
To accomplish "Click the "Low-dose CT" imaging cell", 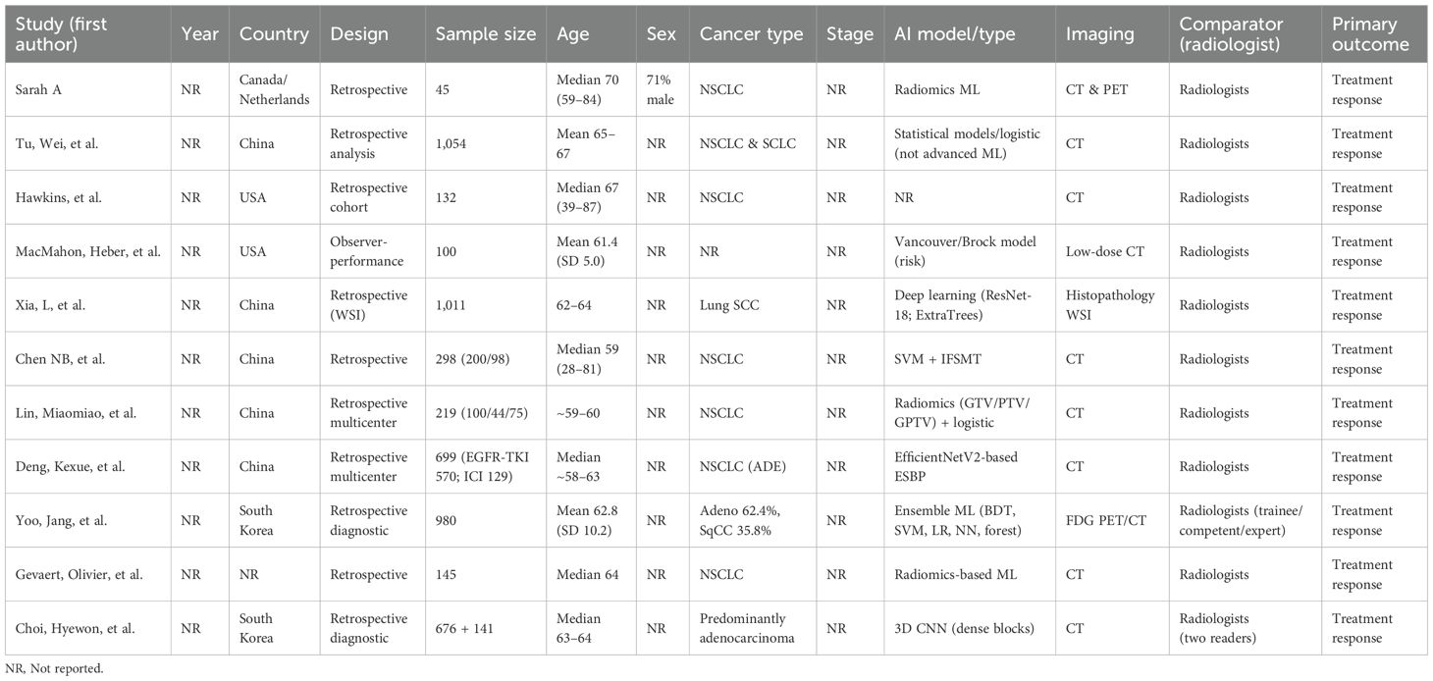I will point(1105,252).
